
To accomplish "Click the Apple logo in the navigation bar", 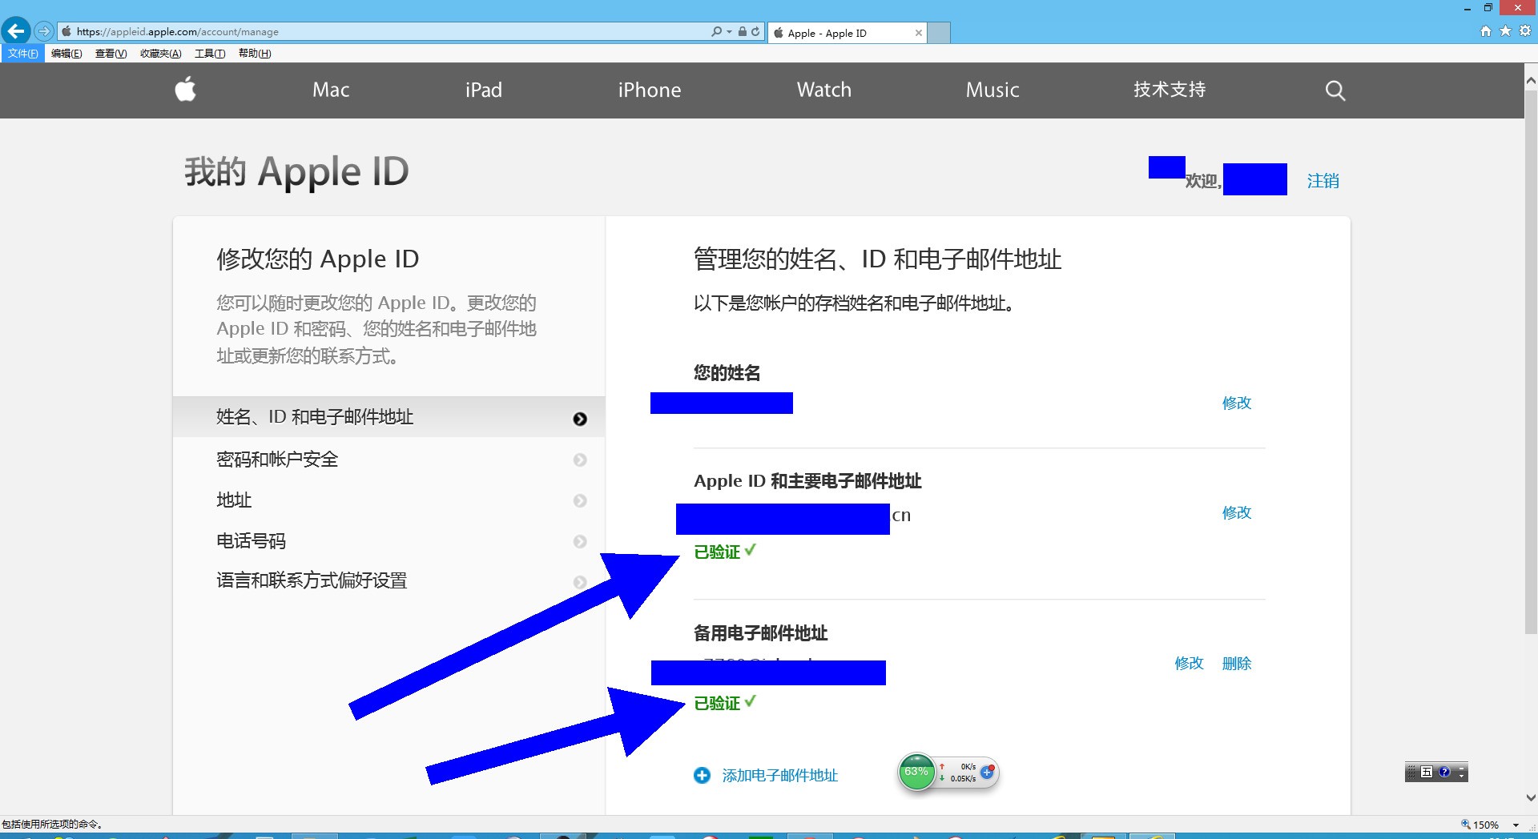I will coord(184,90).
